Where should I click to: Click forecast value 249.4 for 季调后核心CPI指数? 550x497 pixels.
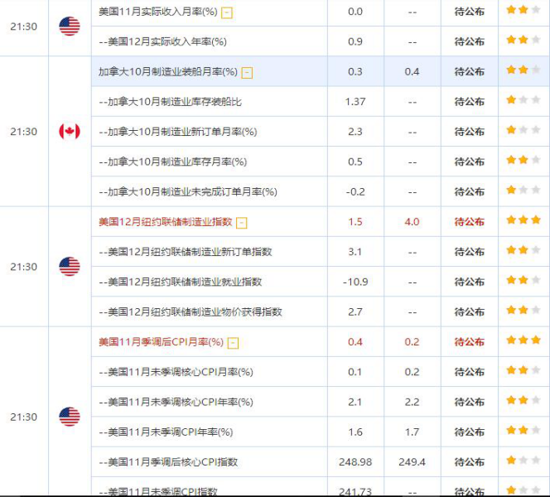pos(412,461)
